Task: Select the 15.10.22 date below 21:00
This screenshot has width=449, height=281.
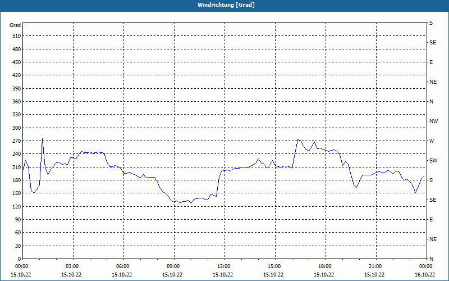Action: click(x=374, y=274)
